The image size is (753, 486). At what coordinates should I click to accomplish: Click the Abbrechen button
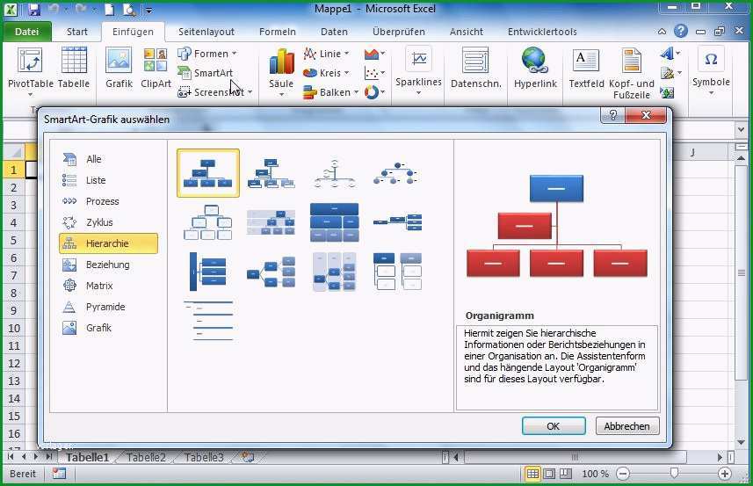[x=627, y=426]
